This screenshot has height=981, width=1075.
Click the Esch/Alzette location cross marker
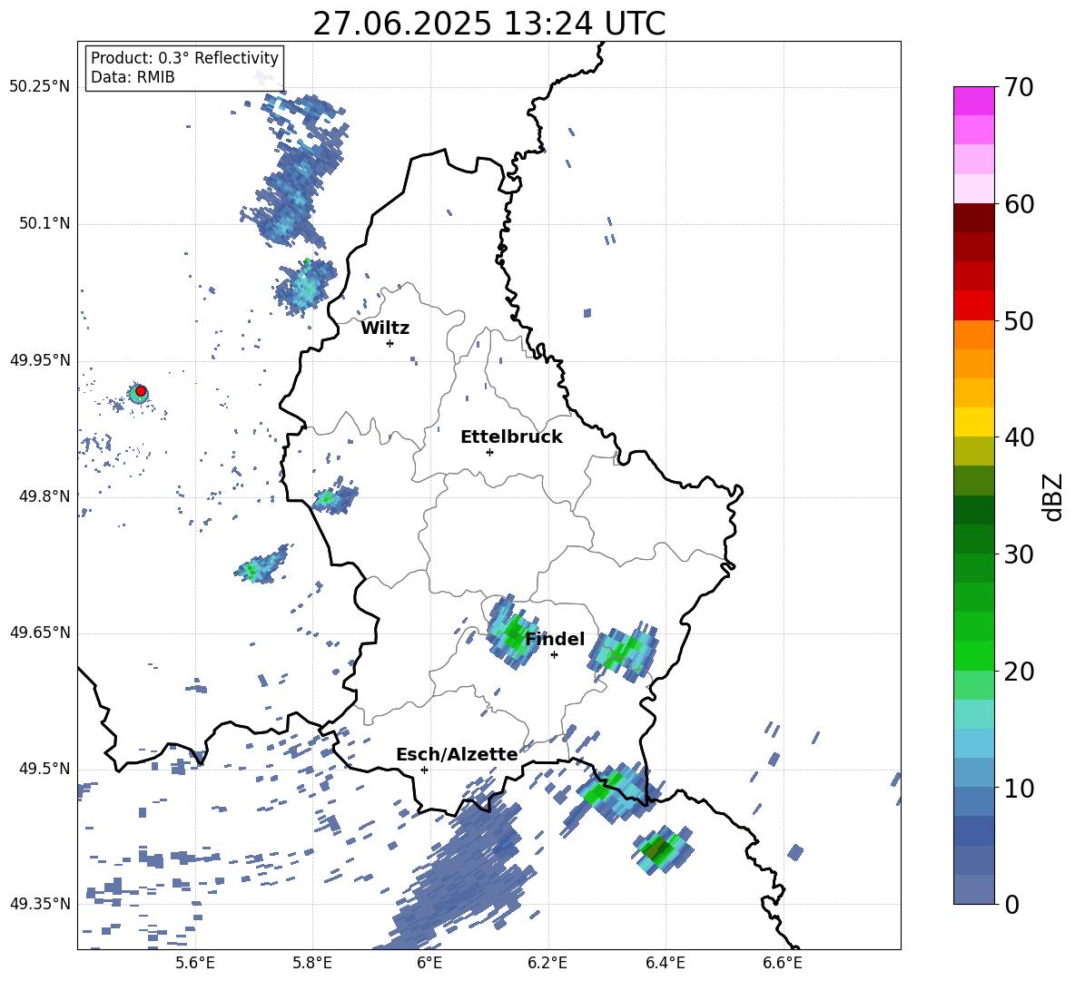(424, 770)
